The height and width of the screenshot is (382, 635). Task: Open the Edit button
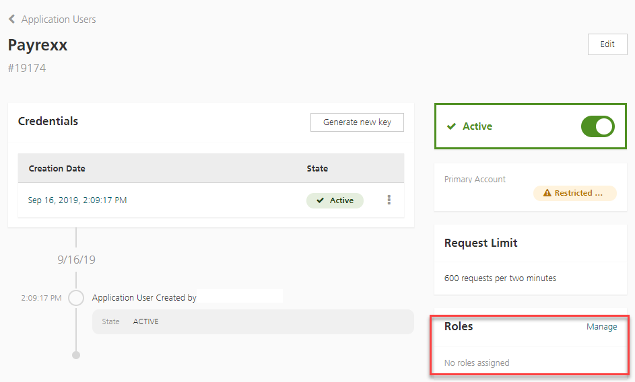click(x=607, y=44)
